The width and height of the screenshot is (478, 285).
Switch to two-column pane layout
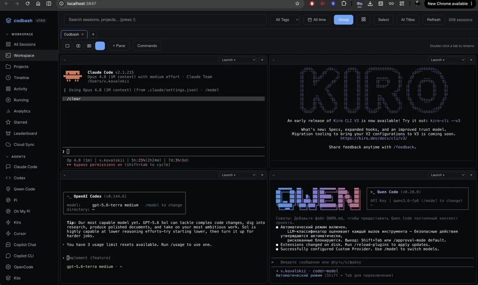[78, 46]
